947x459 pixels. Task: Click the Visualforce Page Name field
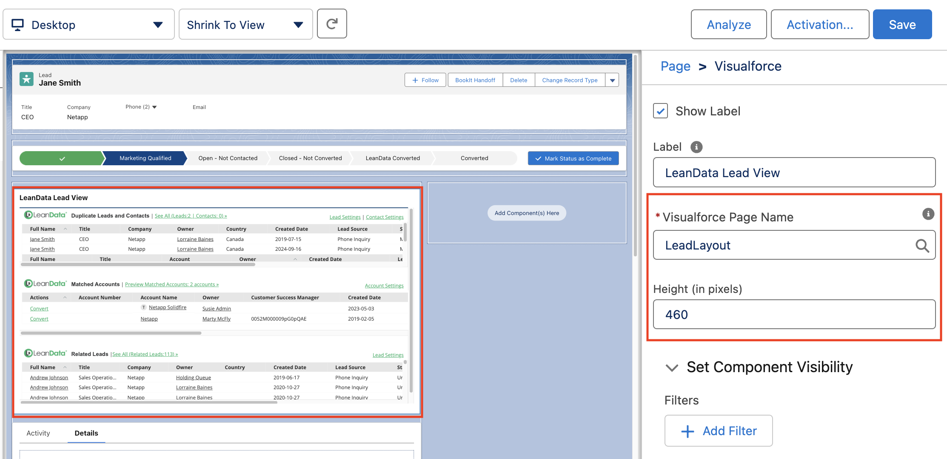(794, 245)
